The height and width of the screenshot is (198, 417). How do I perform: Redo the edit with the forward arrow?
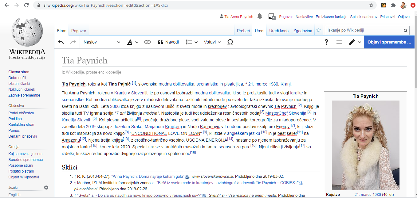73,42
